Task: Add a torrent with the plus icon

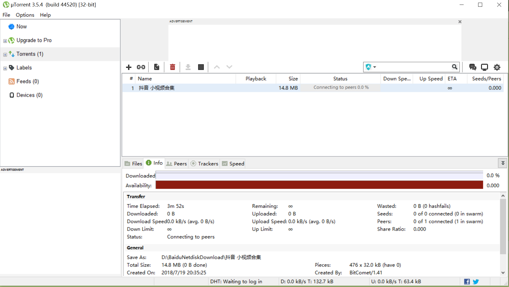Action: point(129,67)
